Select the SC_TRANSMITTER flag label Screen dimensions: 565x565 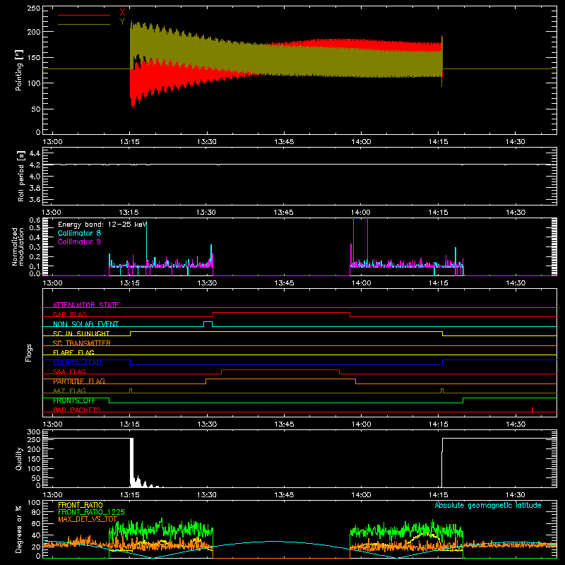[x=82, y=343]
